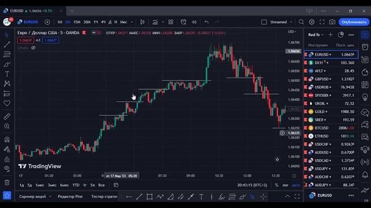Open the Fibonacci tools in left toolbar
371x208 pixels.
[x=7, y=54]
